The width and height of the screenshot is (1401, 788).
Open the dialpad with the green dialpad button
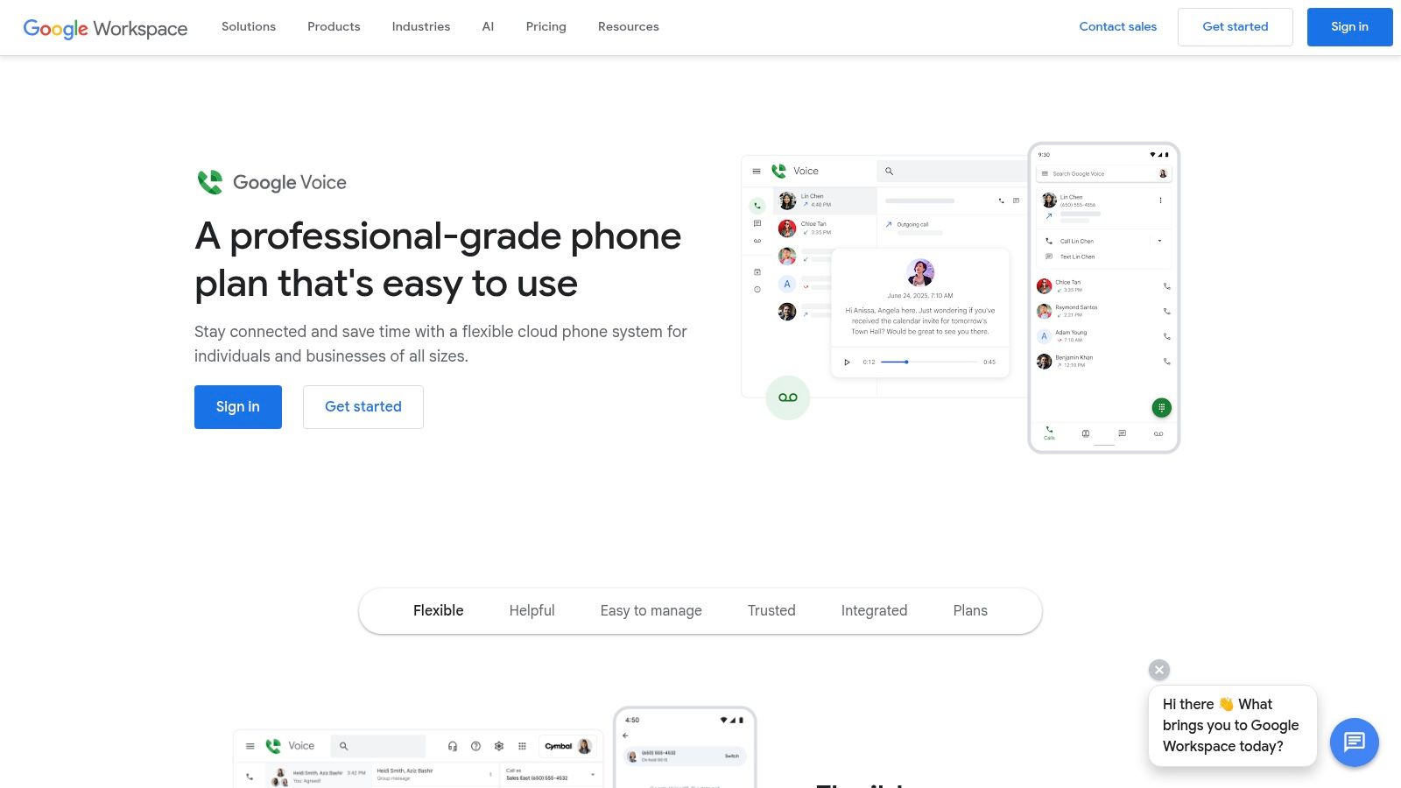click(x=1162, y=407)
